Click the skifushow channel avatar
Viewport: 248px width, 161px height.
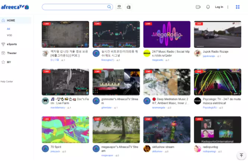(x=147, y=148)
